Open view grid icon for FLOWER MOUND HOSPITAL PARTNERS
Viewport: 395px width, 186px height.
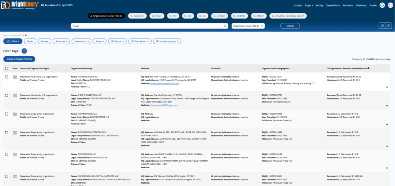pyautogui.click(x=15, y=176)
